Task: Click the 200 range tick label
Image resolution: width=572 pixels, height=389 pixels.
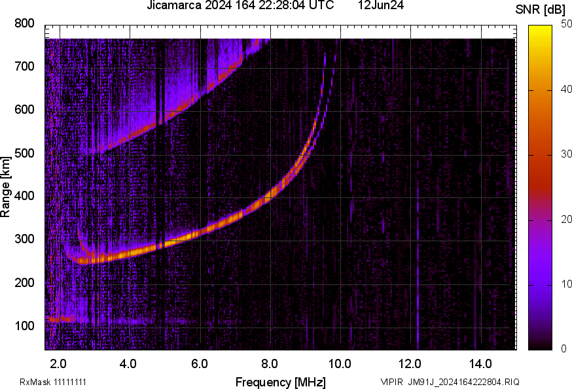Action: (24, 282)
